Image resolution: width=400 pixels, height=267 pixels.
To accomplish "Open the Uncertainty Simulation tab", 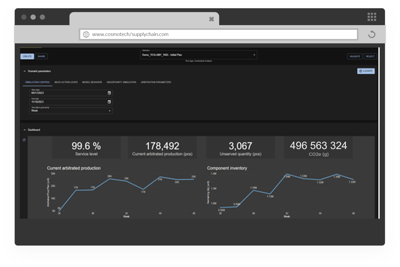I will pos(121,82).
